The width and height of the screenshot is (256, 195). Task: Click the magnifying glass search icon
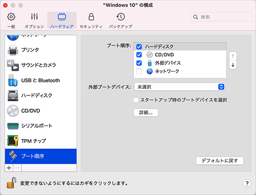click(196, 17)
